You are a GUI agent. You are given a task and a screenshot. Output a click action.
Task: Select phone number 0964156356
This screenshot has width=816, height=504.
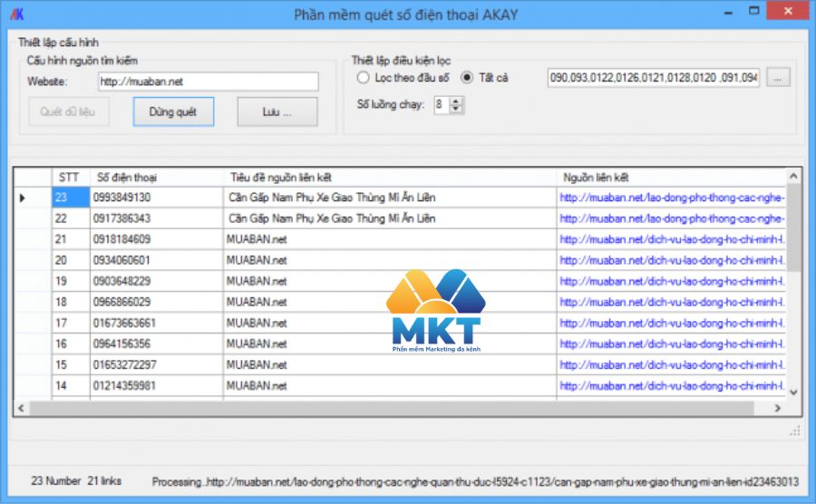click(x=157, y=344)
